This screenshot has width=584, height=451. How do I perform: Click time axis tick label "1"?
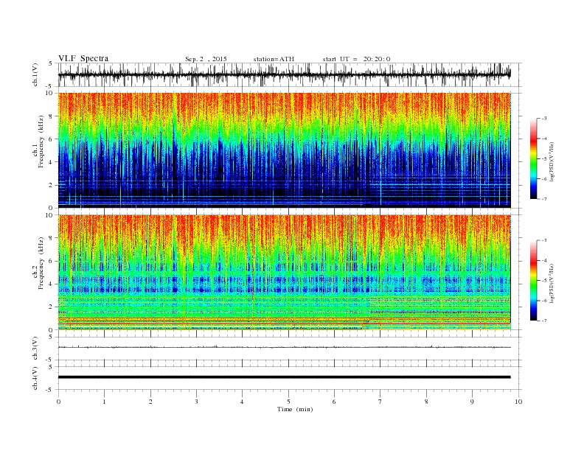tap(104, 402)
